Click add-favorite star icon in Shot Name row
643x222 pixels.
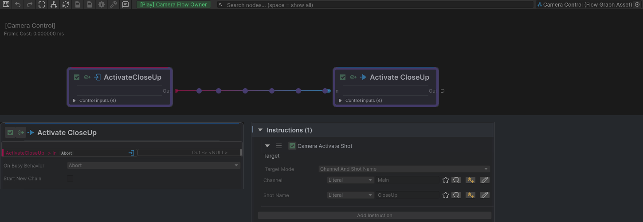(x=470, y=195)
